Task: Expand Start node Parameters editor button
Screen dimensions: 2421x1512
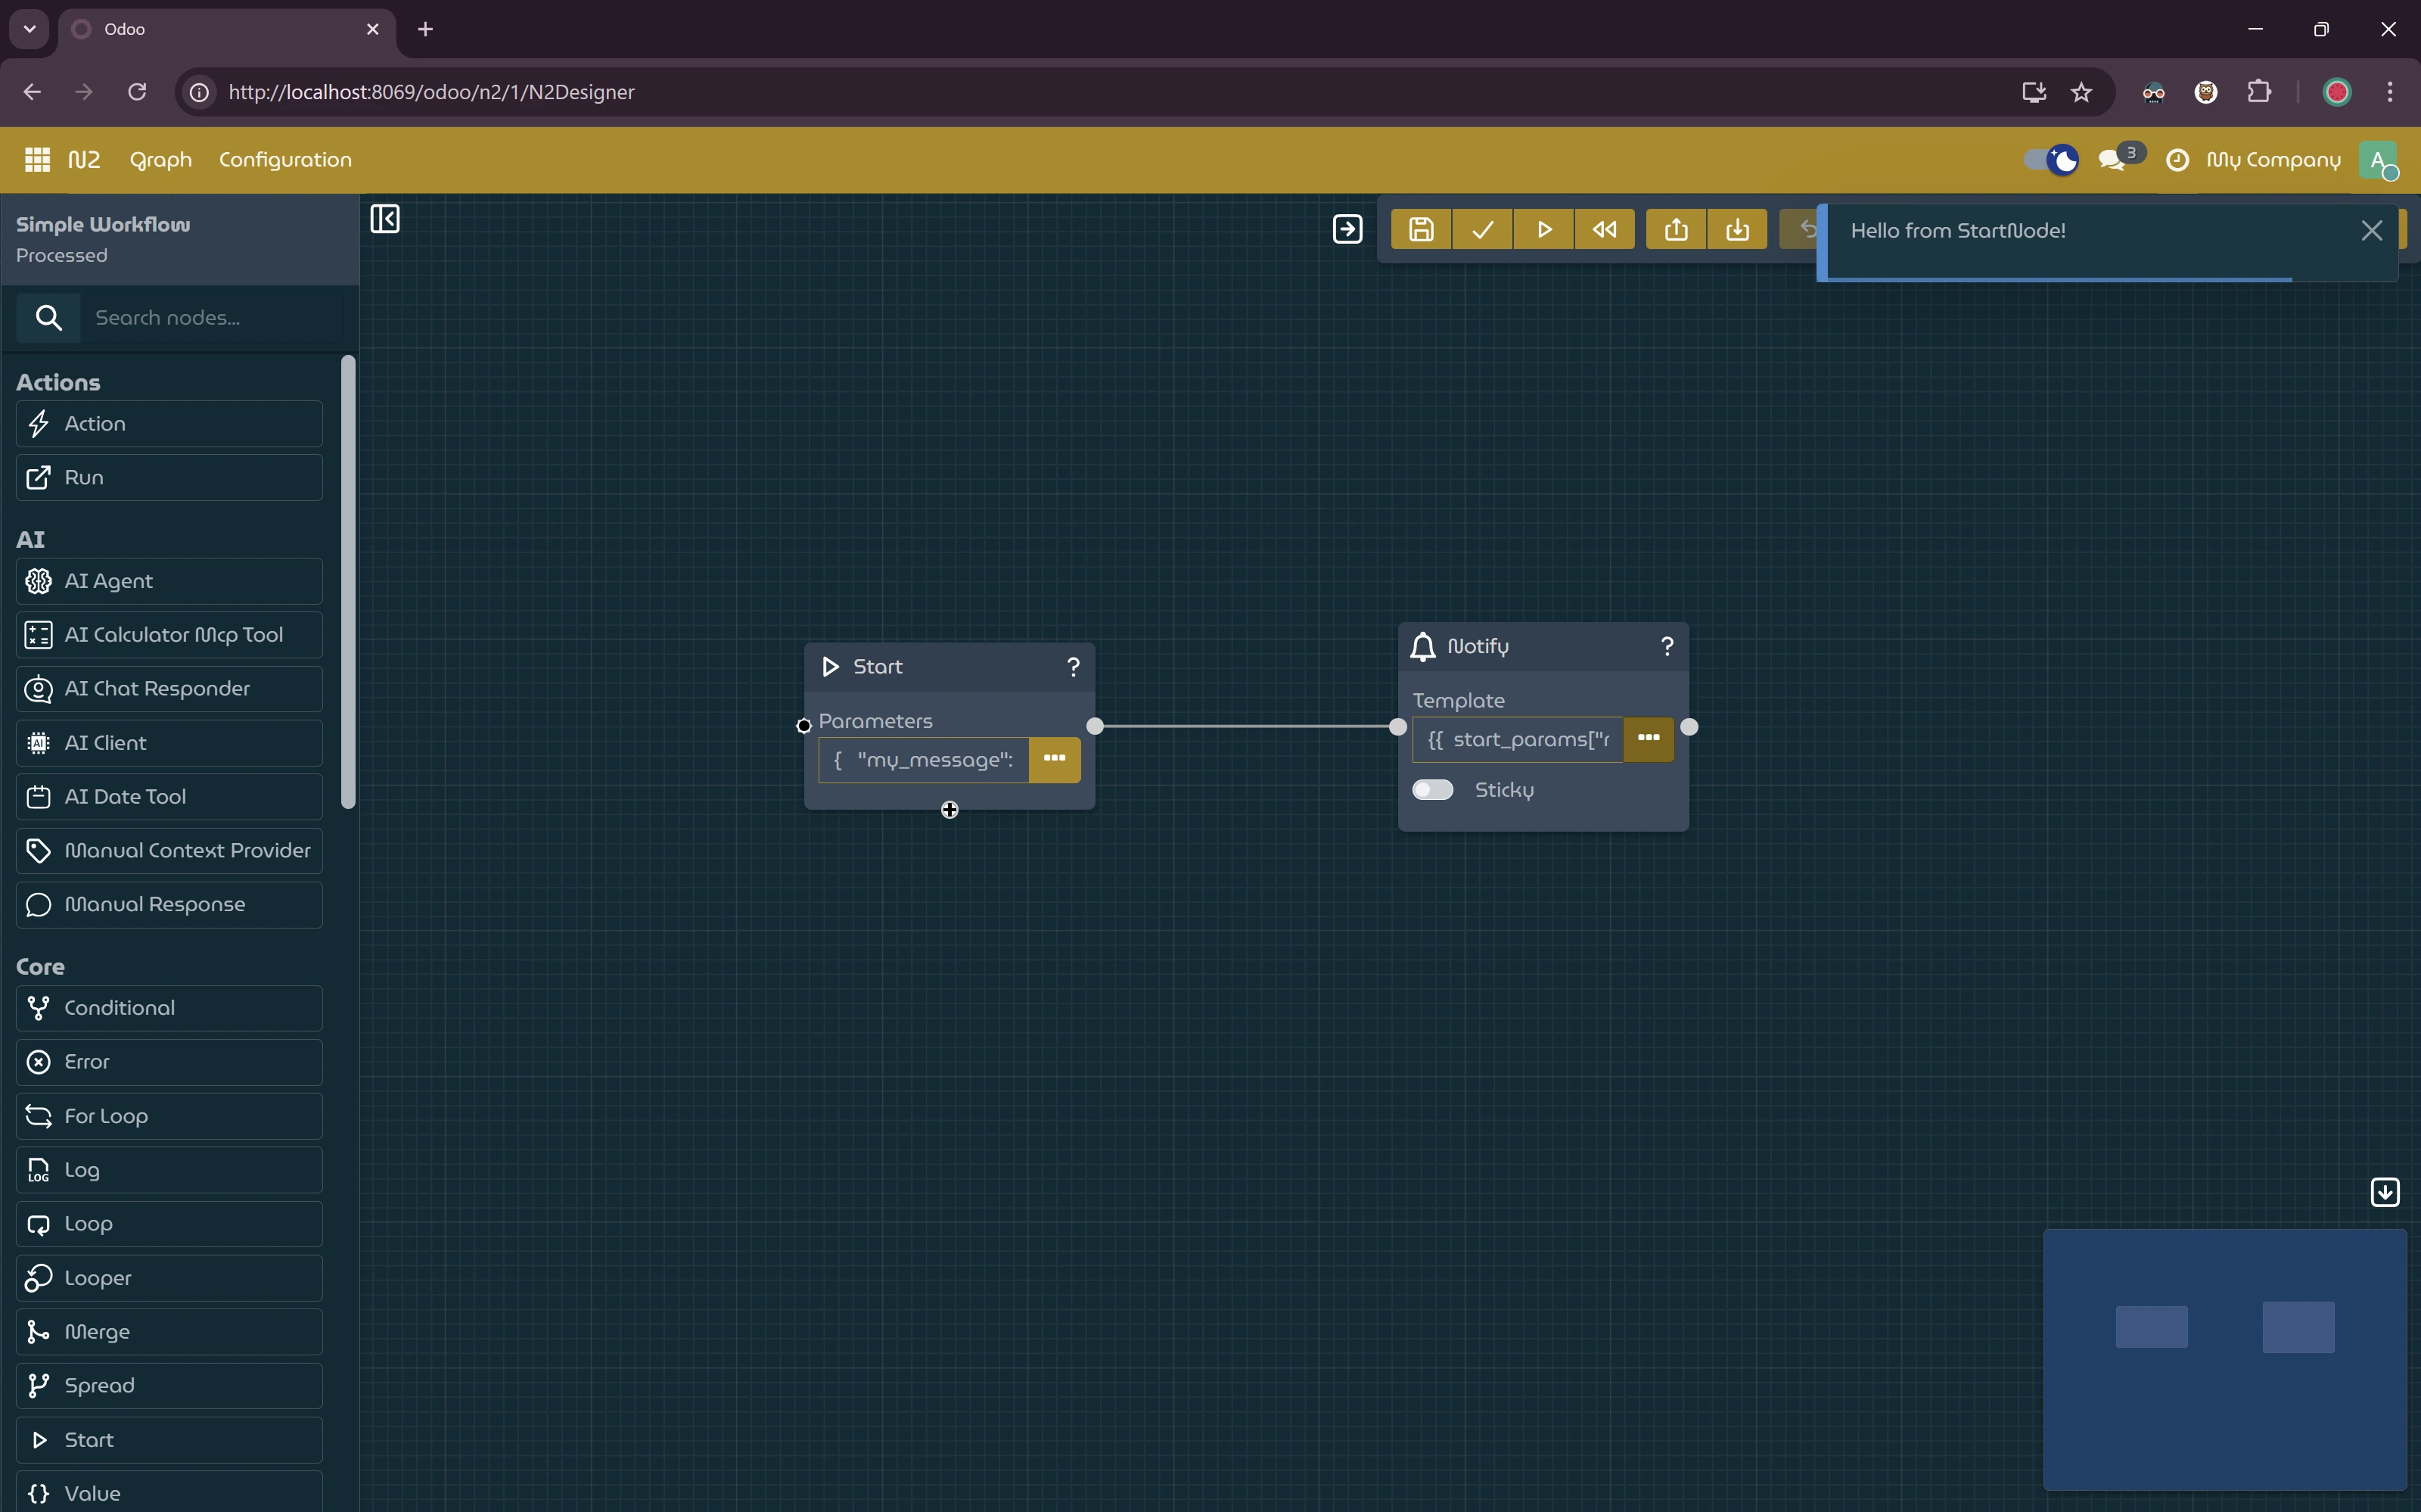Action: (x=1054, y=759)
